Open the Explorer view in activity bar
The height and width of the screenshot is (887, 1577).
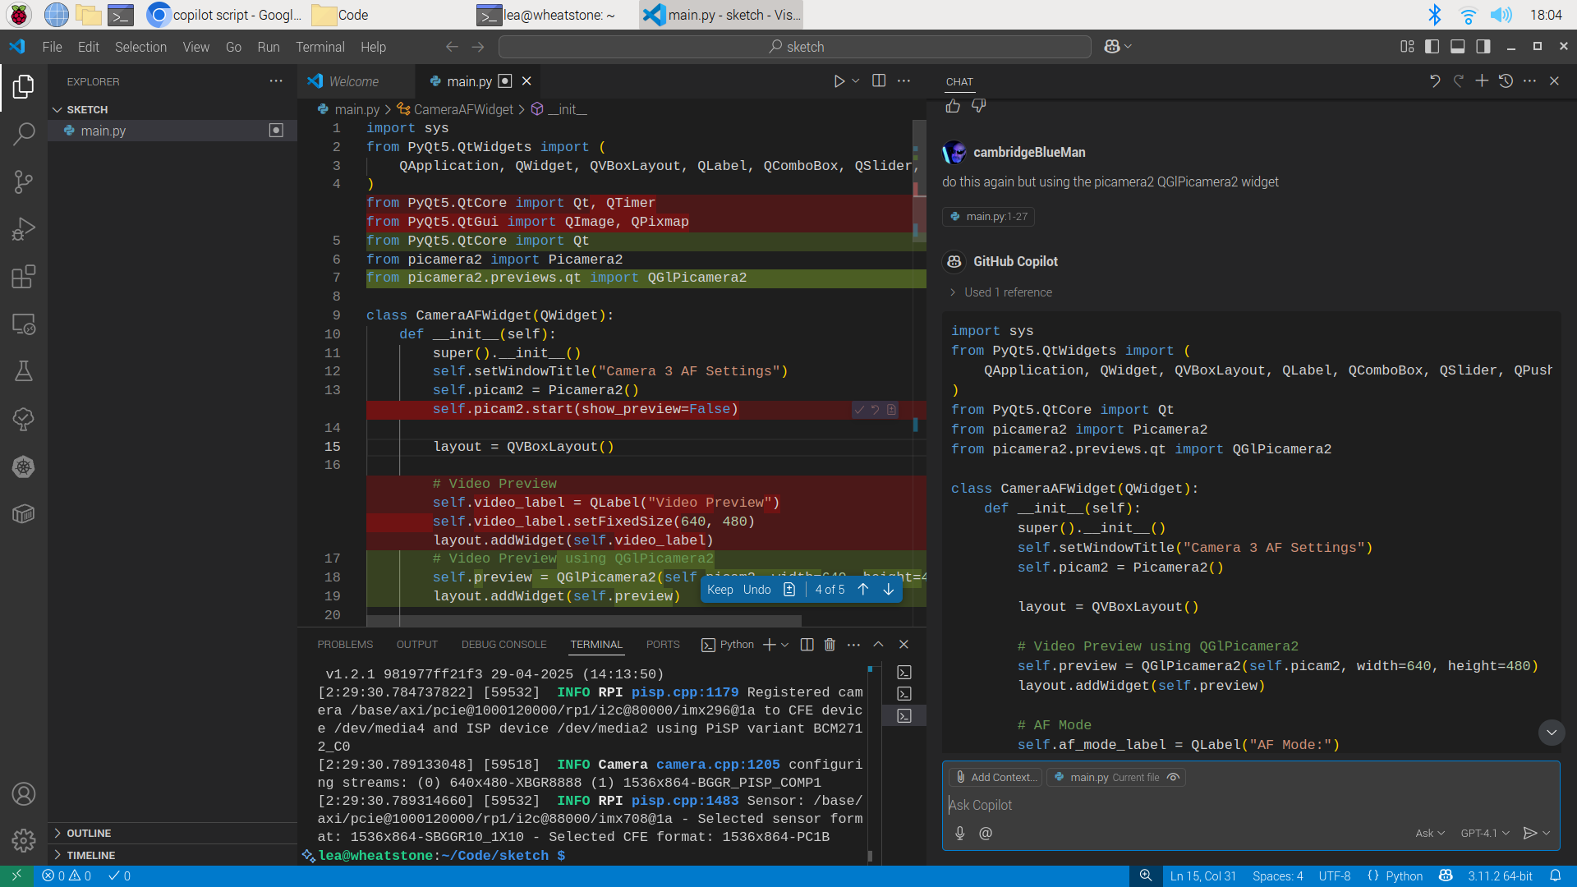24,86
